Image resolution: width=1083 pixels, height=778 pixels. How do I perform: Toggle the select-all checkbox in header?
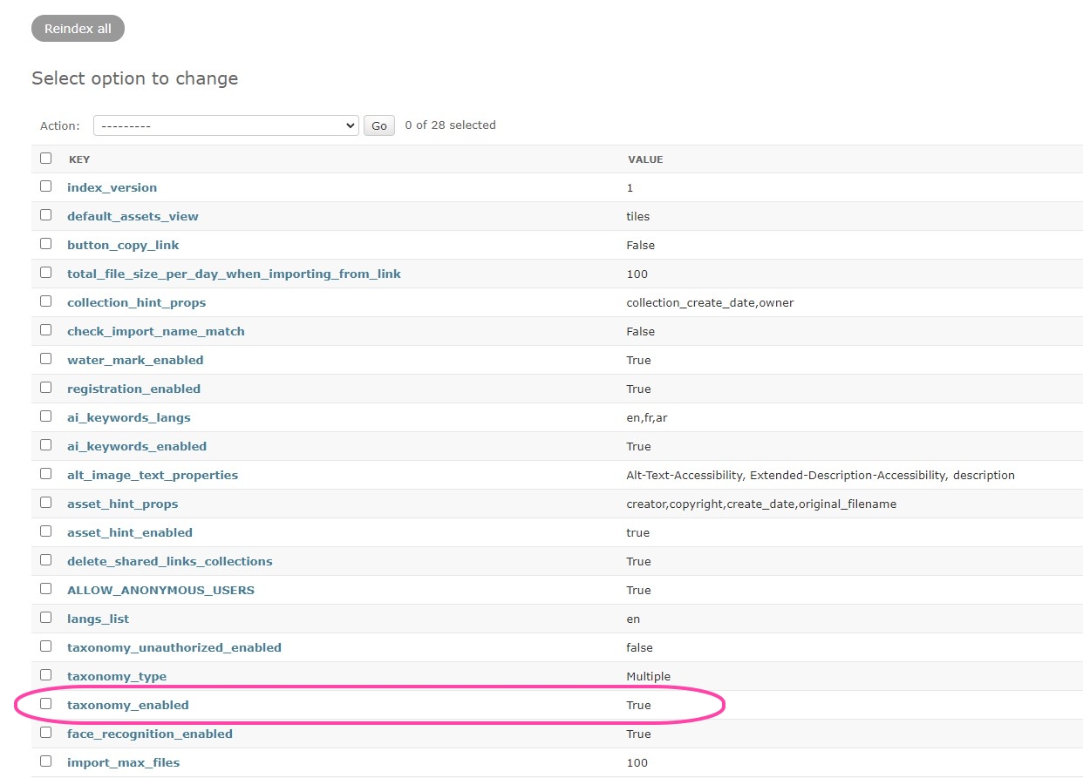(x=45, y=158)
